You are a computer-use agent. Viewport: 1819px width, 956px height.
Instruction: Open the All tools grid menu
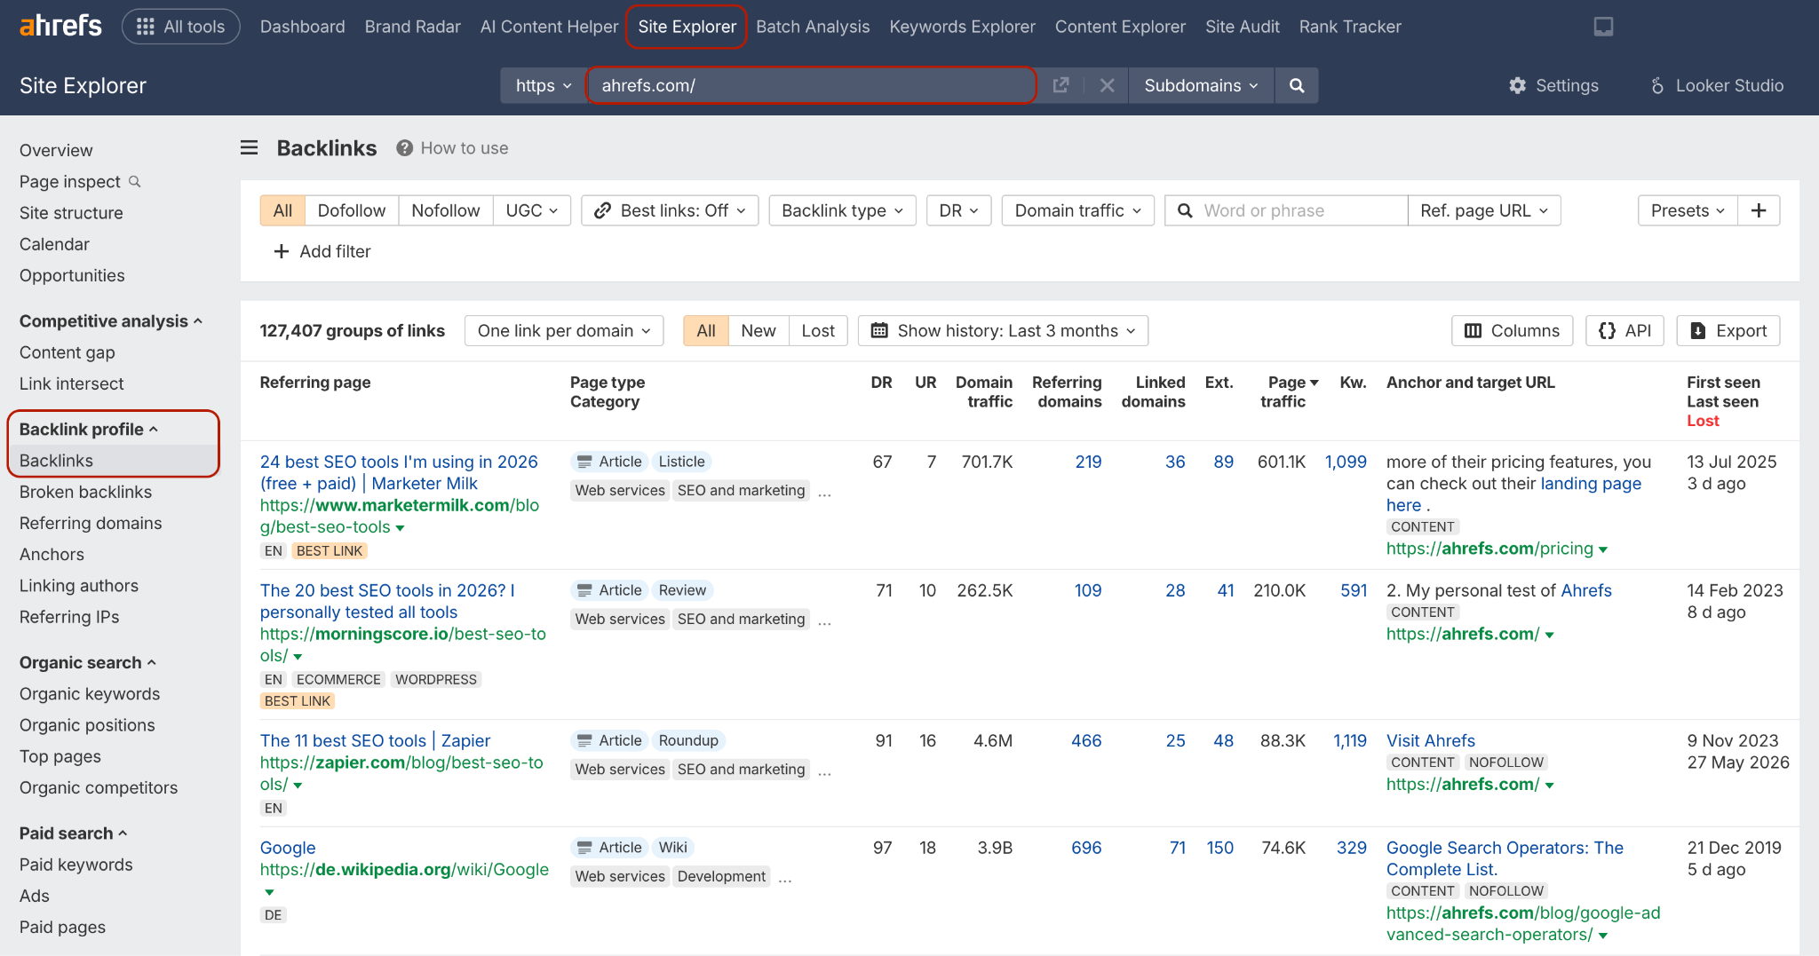tap(181, 27)
